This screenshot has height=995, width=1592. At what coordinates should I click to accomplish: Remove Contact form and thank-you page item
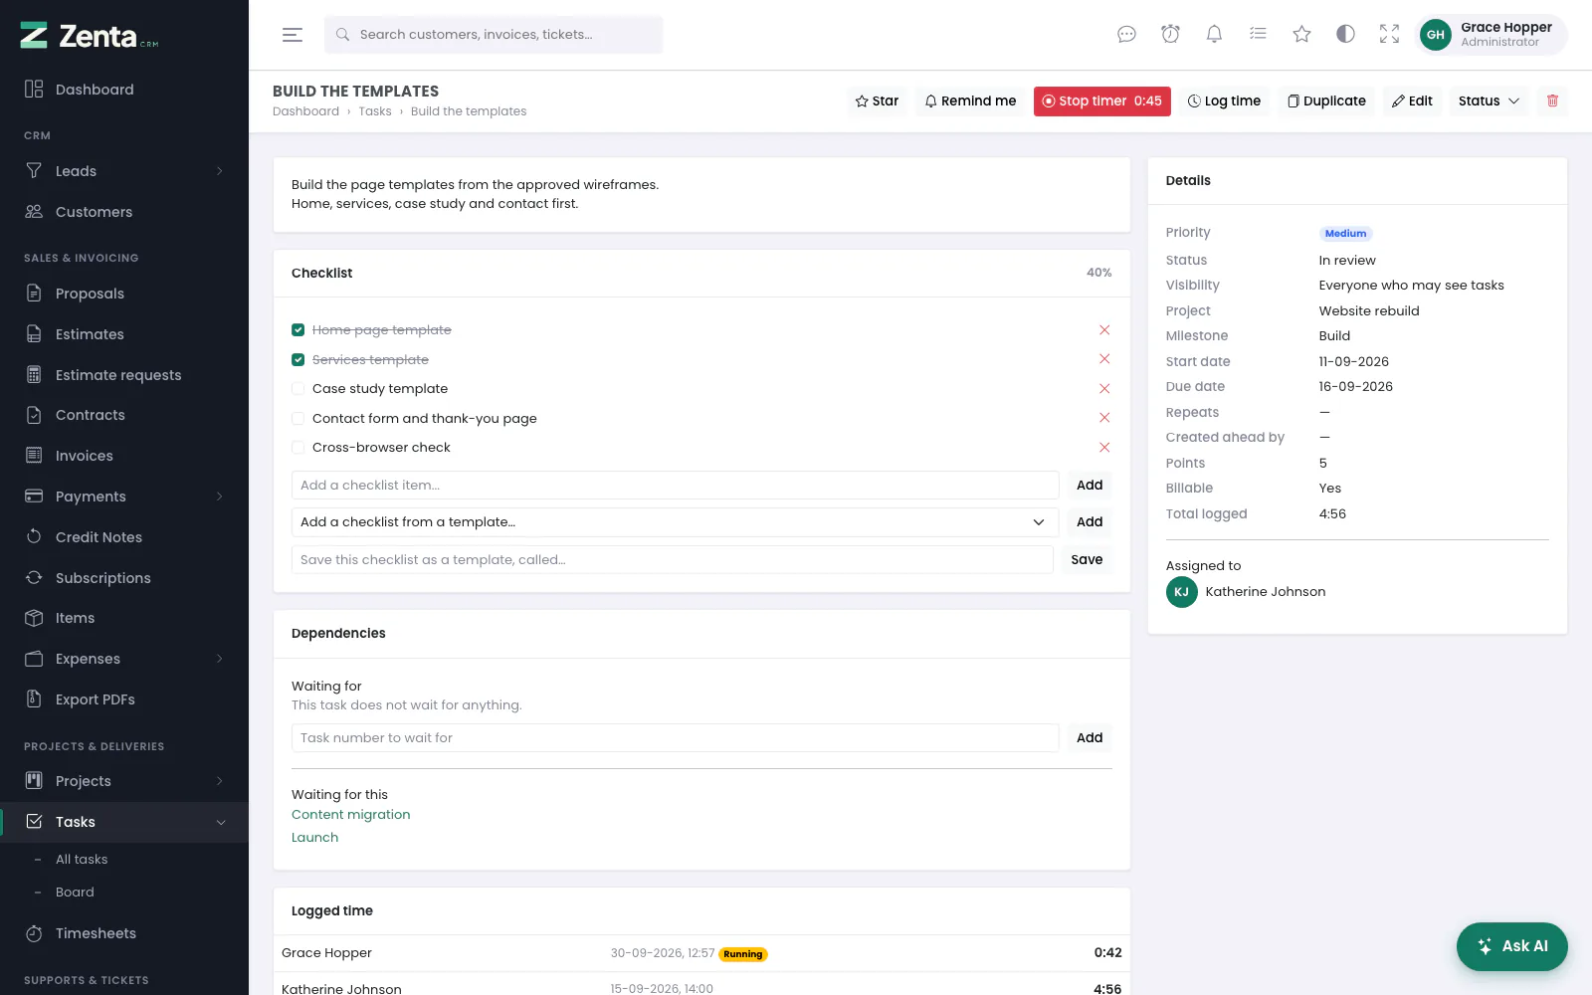(1104, 418)
